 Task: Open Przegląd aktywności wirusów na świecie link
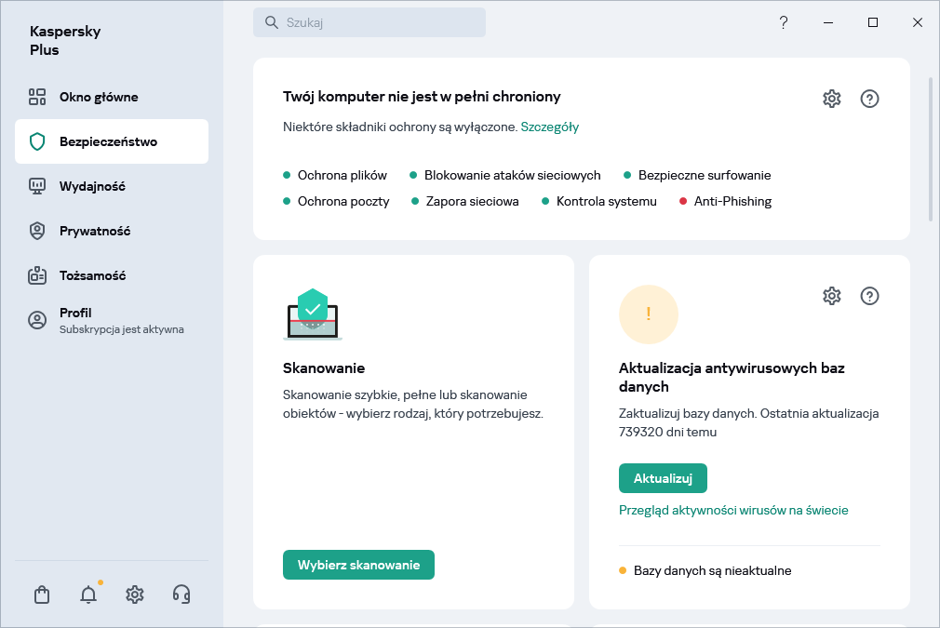click(733, 510)
